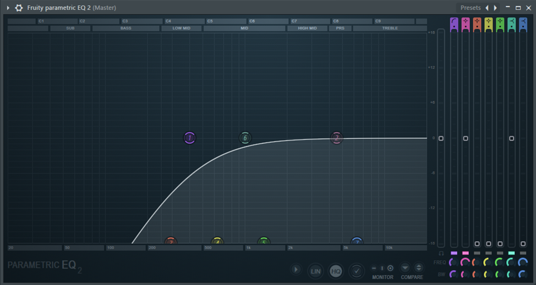536x285 pixels.
Task: Select MONITOR middle bar option
Action: 382,269
